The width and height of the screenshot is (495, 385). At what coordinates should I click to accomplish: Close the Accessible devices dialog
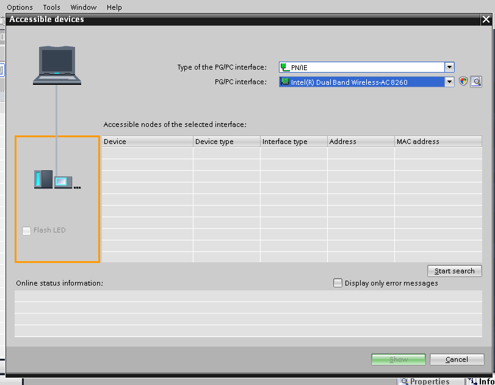point(486,20)
